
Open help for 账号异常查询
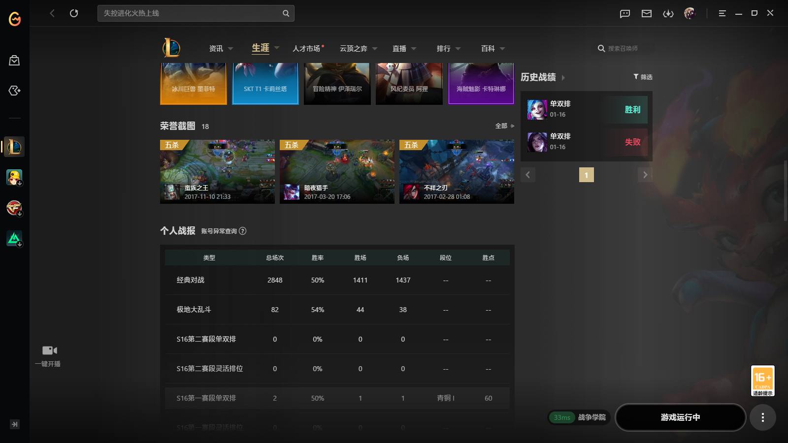[242, 231]
